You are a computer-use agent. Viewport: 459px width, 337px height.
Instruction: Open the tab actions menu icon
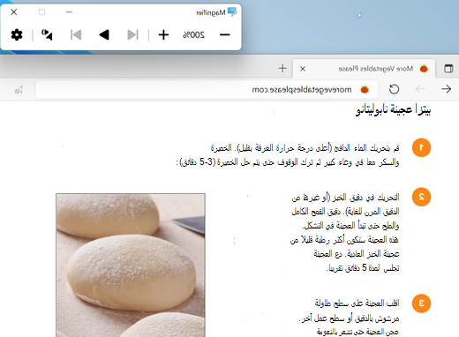(x=448, y=69)
